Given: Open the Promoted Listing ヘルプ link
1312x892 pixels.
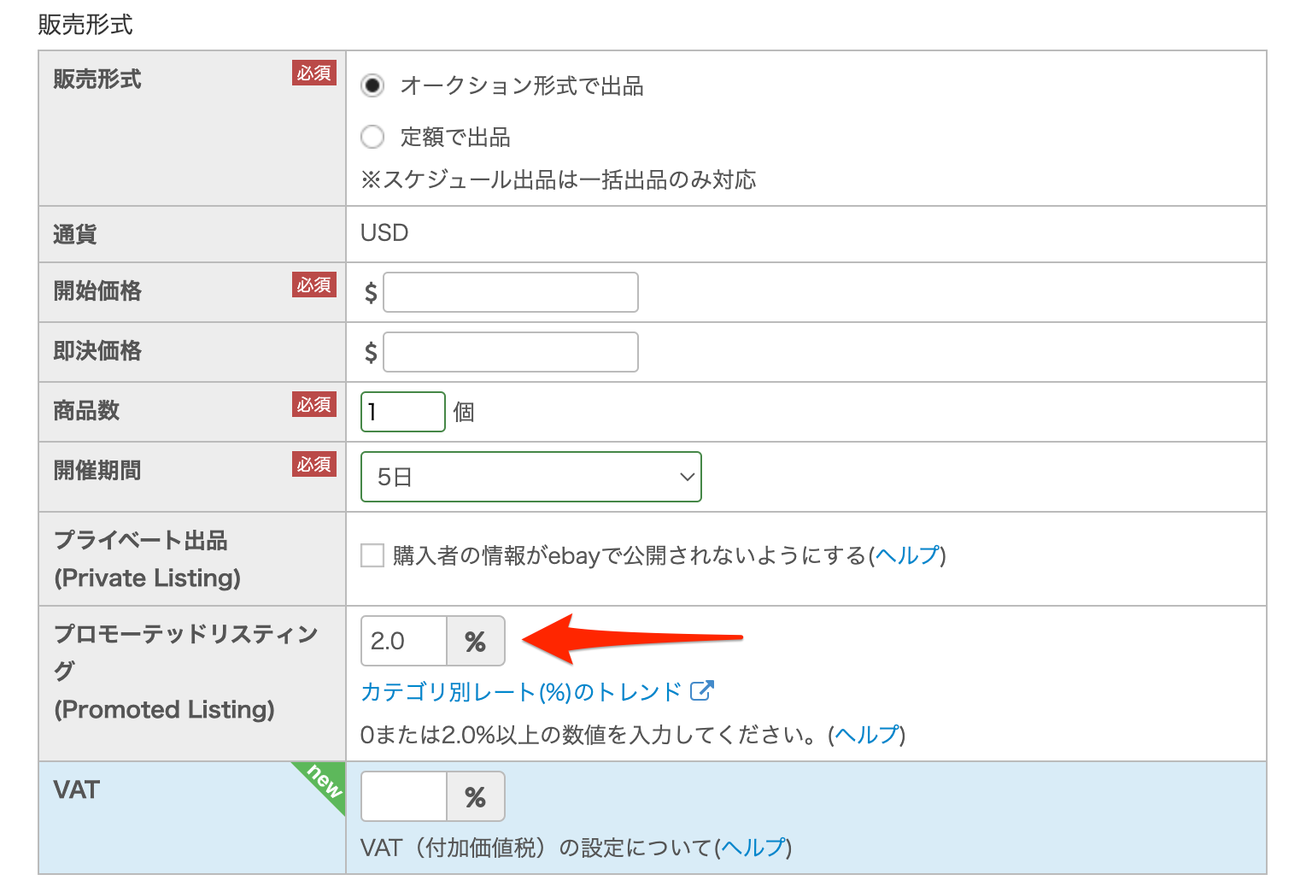Looking at the screenshot, I should click(x=867, y=735).
